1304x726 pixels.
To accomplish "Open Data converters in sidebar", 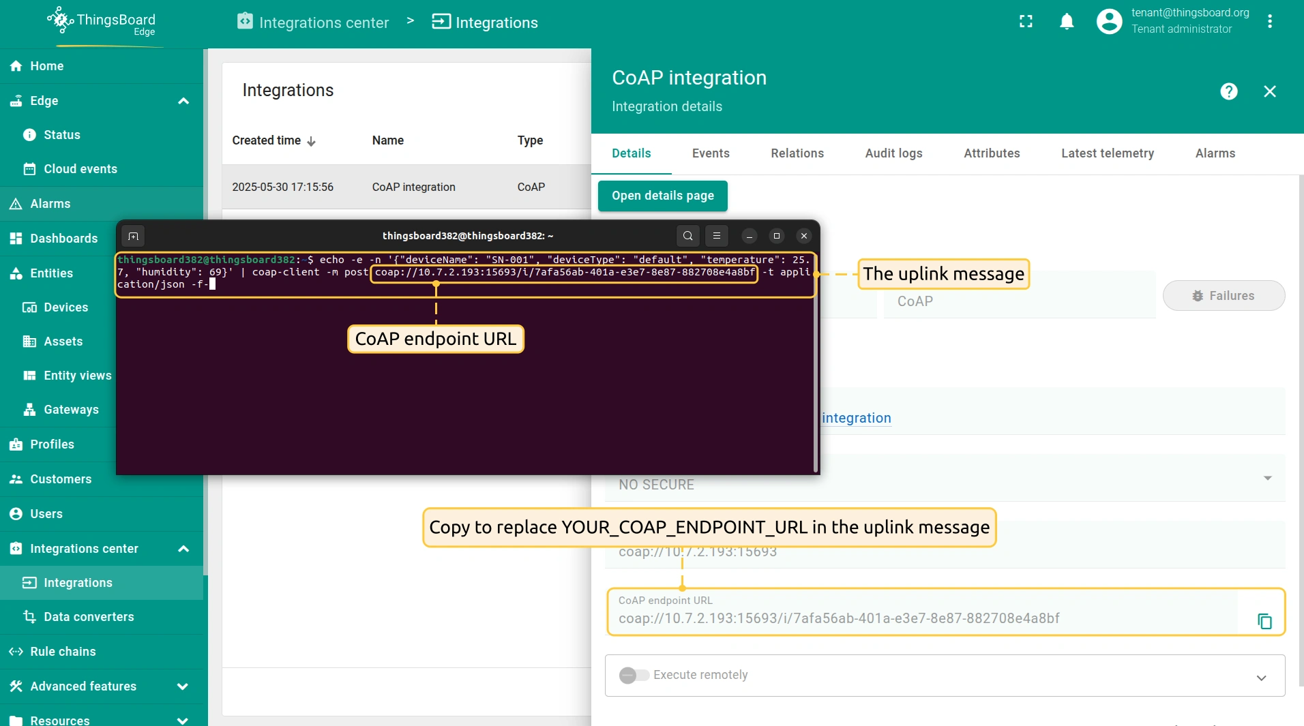I will pos(89,617).
